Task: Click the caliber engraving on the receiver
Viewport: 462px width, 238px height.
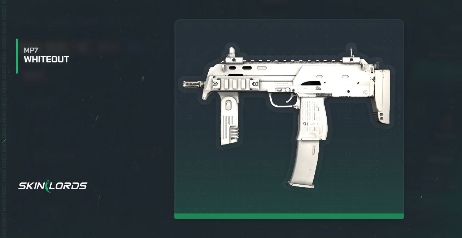Action: click(x=282, y=83)
